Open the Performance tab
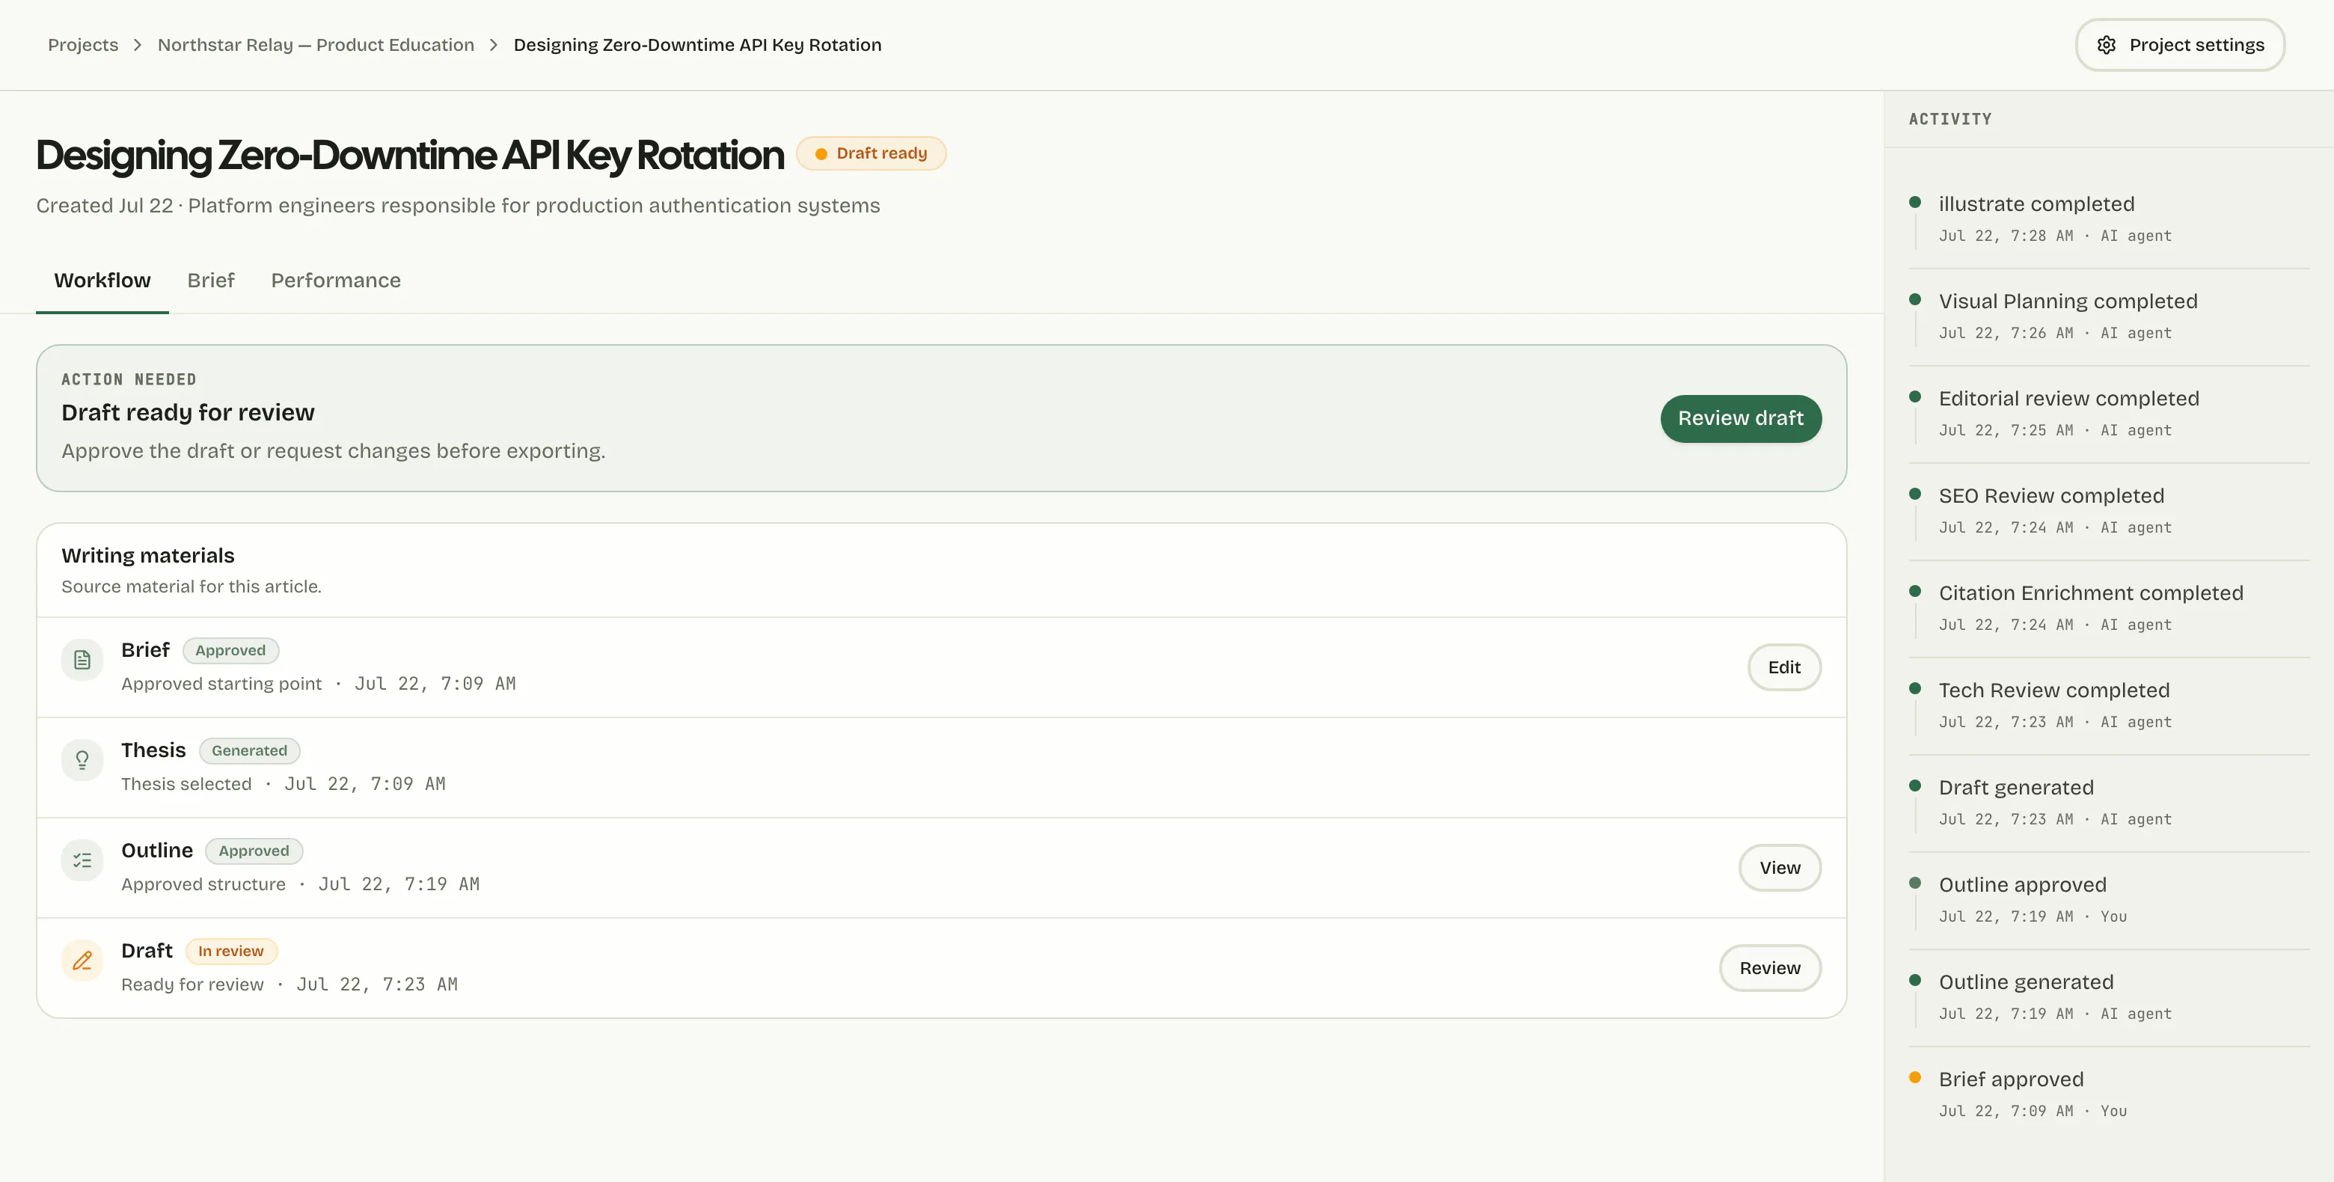Viewport: 2334px width, 1182px height. pyautogui.click(x=336, y=281)
